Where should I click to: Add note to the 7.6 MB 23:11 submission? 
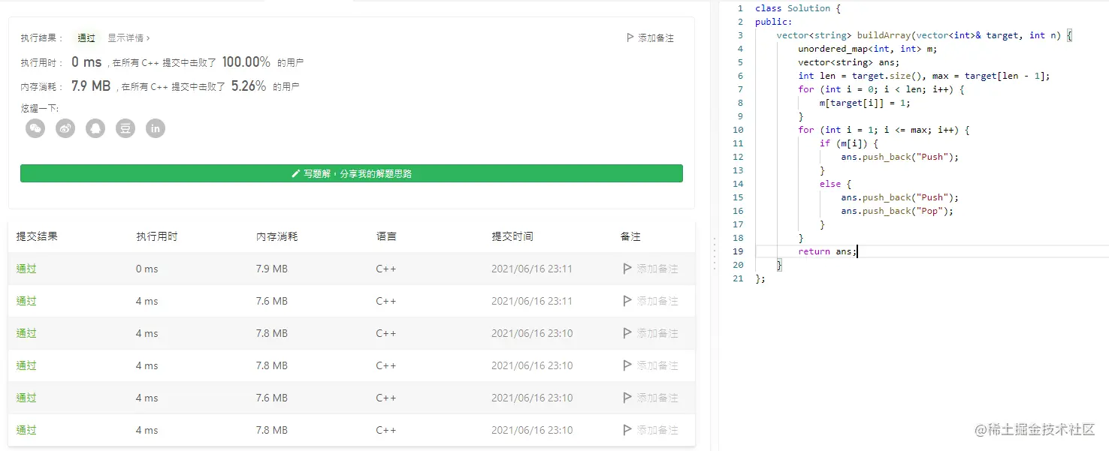(x=651, y=301)
